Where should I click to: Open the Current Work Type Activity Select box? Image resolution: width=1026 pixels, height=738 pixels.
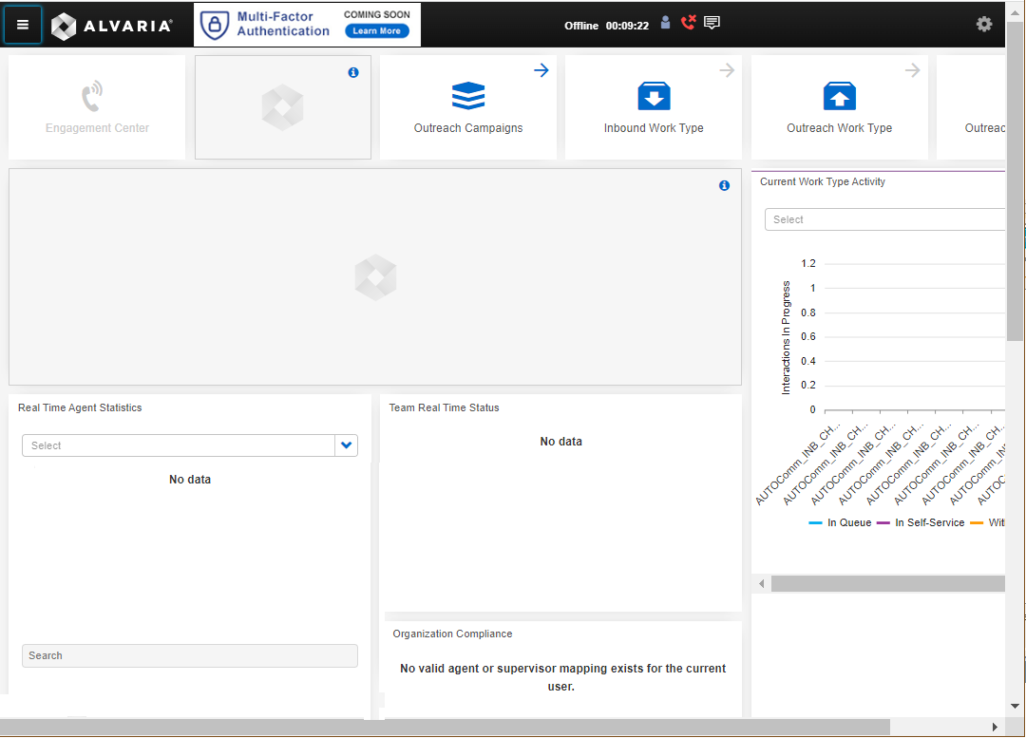click(x=883, y=219)
